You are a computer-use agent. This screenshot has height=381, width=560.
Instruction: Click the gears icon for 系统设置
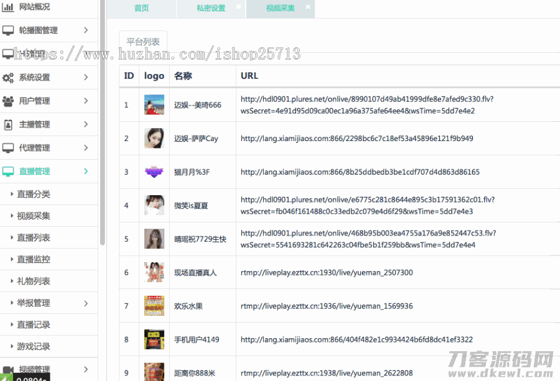[x=8, y=78]
